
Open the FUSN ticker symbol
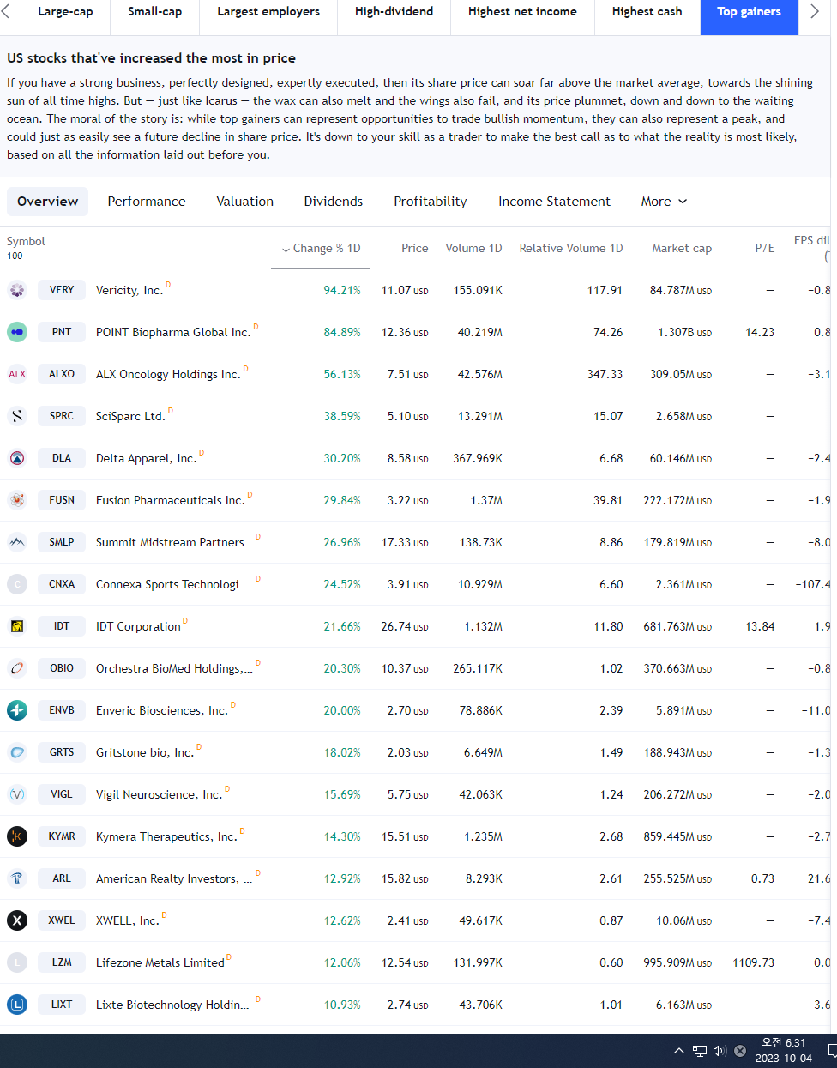[62, 500]
